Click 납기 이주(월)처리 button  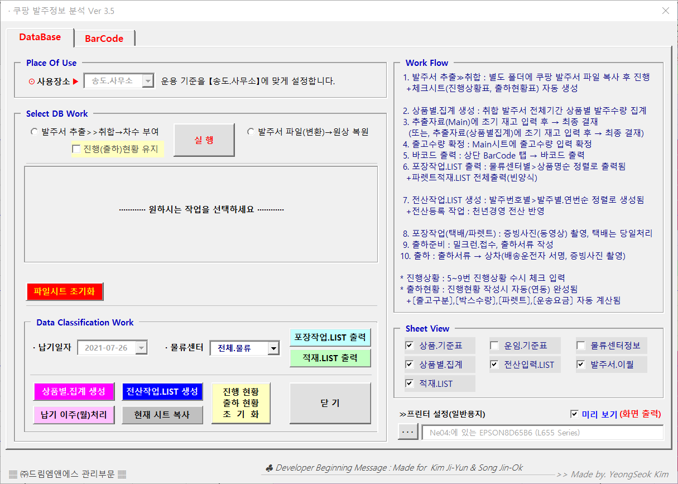74,415
